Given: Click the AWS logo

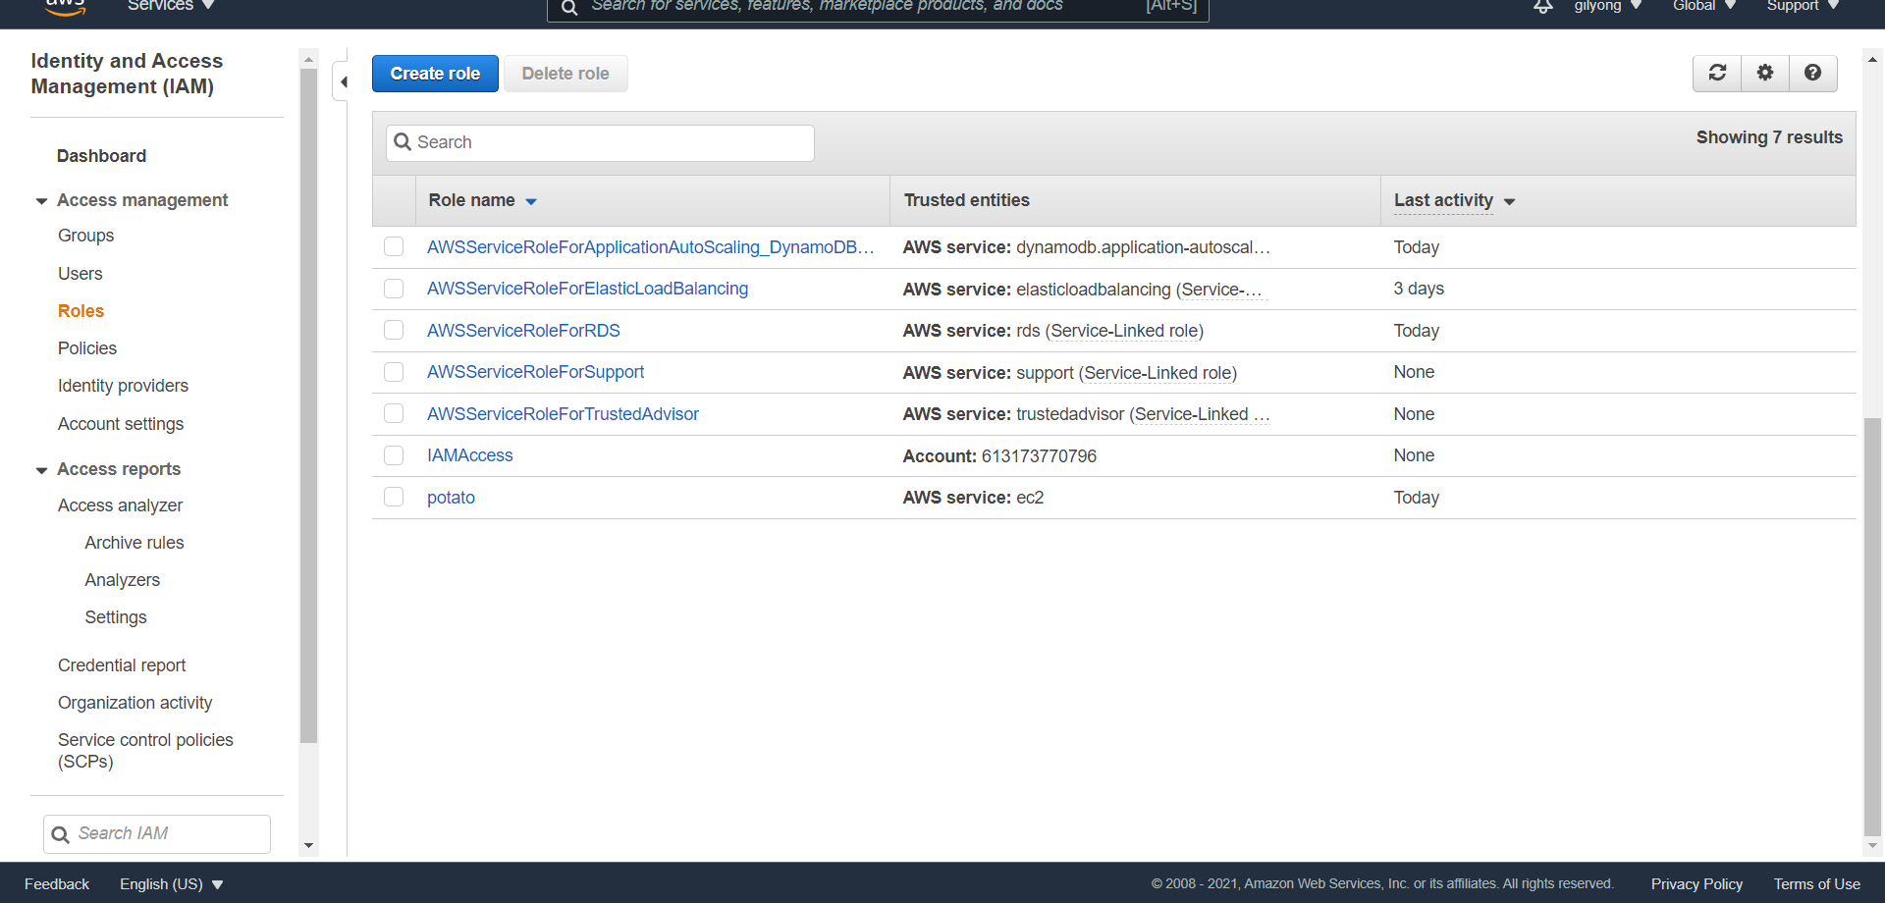Looking at the screenshot, I should [66, 6].
